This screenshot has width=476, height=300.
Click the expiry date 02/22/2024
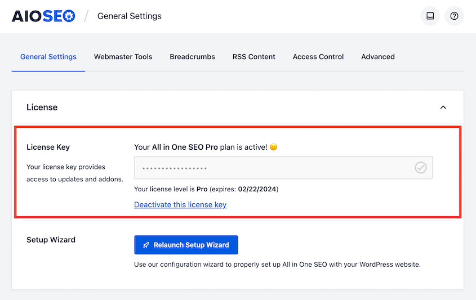point(257,189)
